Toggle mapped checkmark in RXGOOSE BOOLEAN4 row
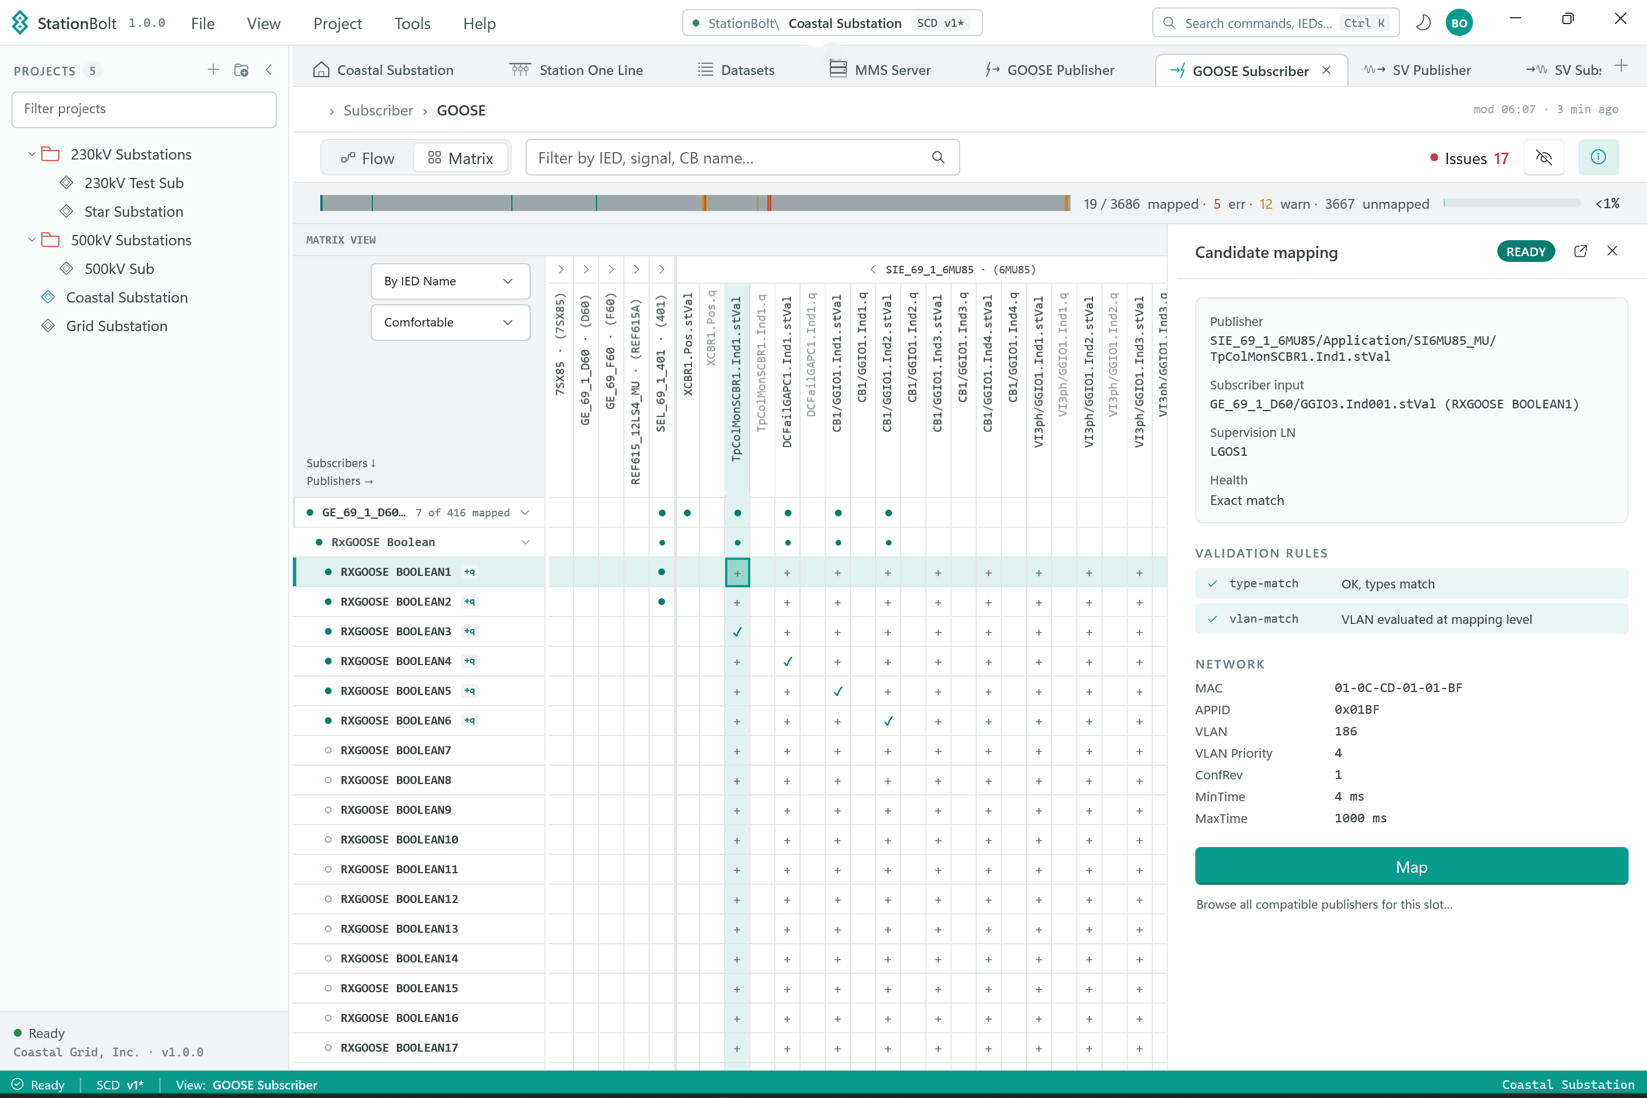This screenshot has width=1647, height=1098. click(788, 662)
